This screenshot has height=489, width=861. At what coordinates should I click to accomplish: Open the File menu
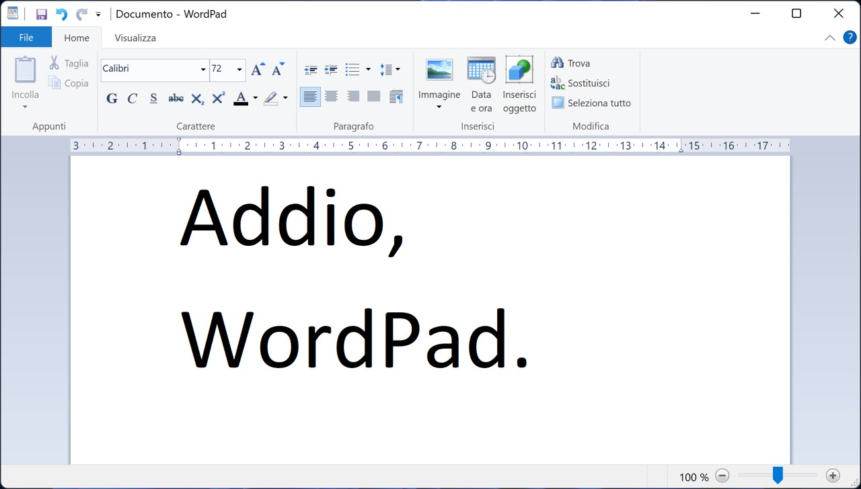click(x=26, y=38)
